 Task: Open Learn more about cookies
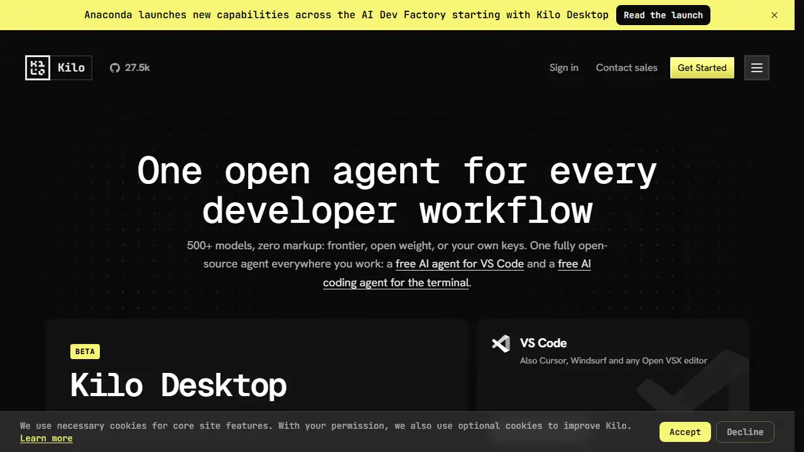(46, 438)
